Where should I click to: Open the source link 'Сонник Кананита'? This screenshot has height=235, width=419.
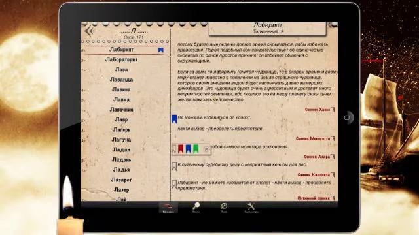coord(314,175)
